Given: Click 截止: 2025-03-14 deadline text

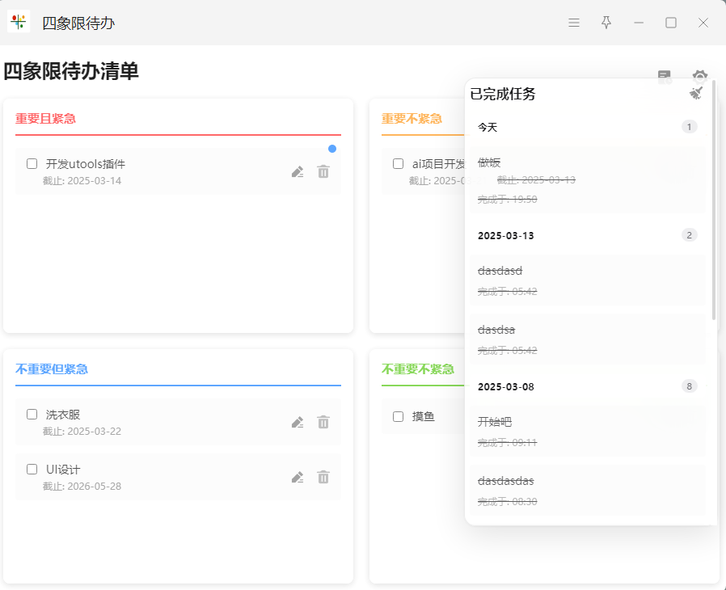Looking at the screenshot, I should [82, 181].
